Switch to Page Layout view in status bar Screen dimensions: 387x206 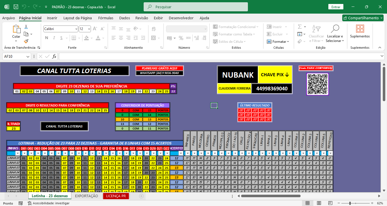tap(319, 203)
